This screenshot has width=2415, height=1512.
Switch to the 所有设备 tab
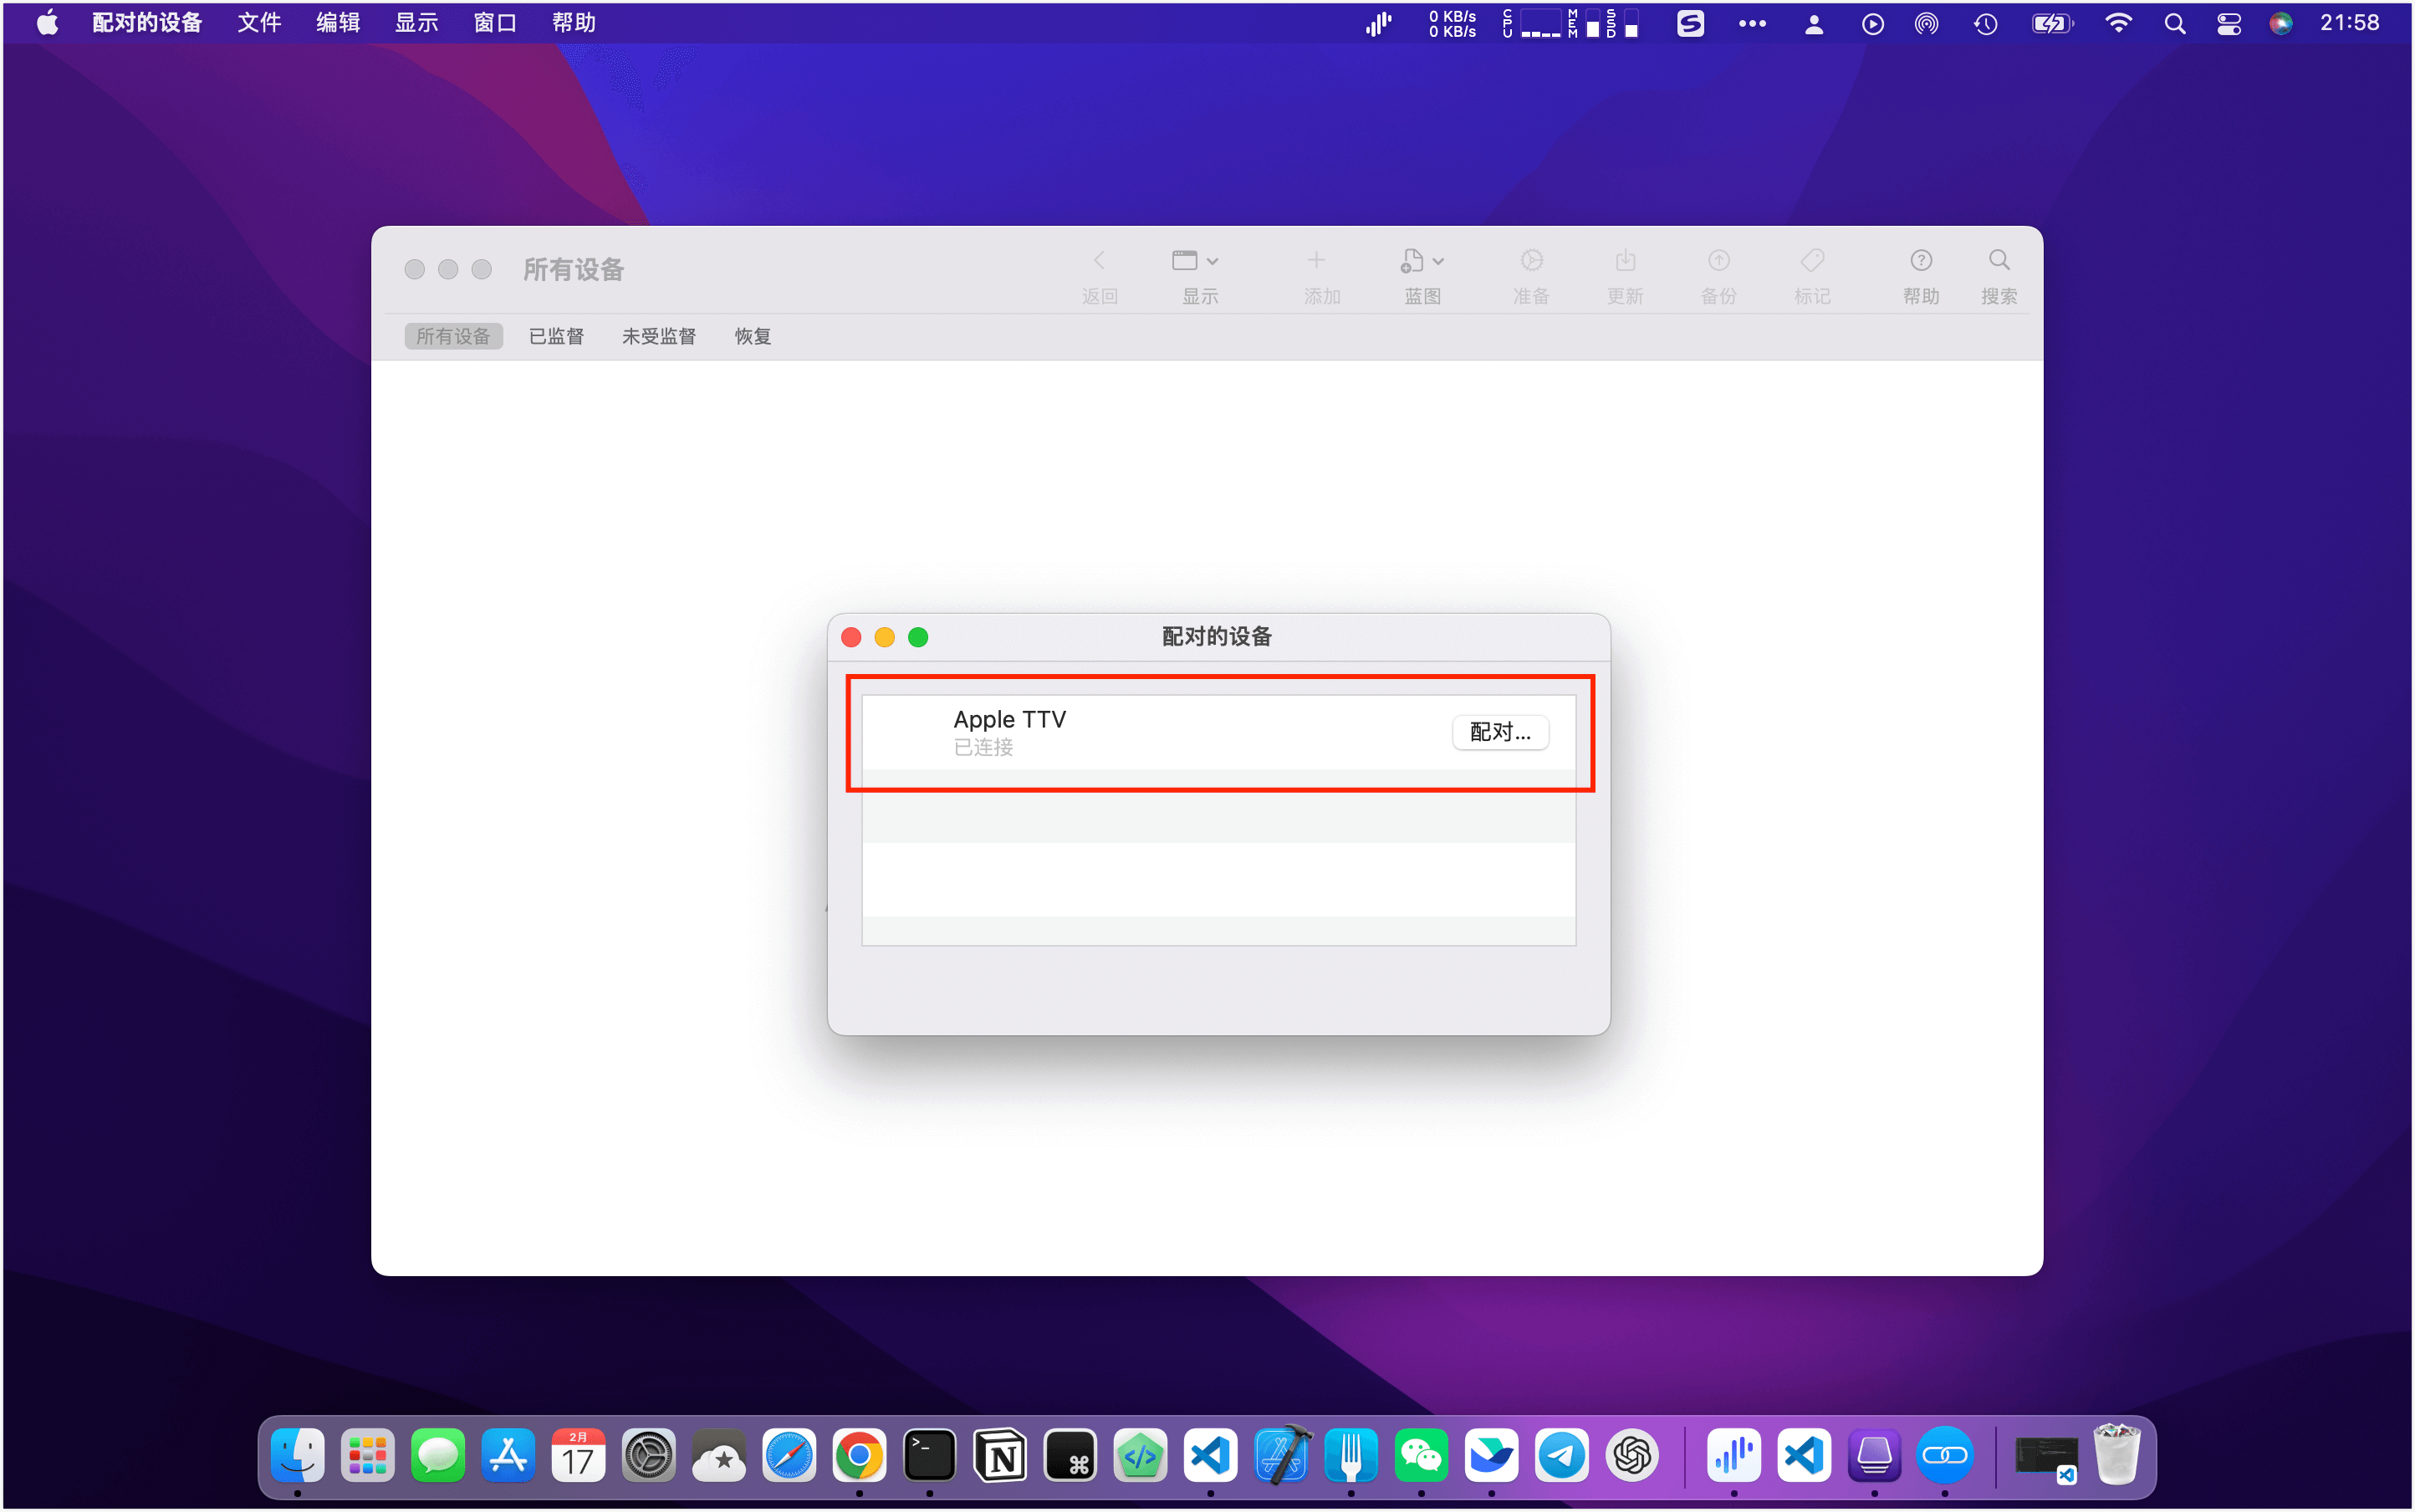(453, 336)
